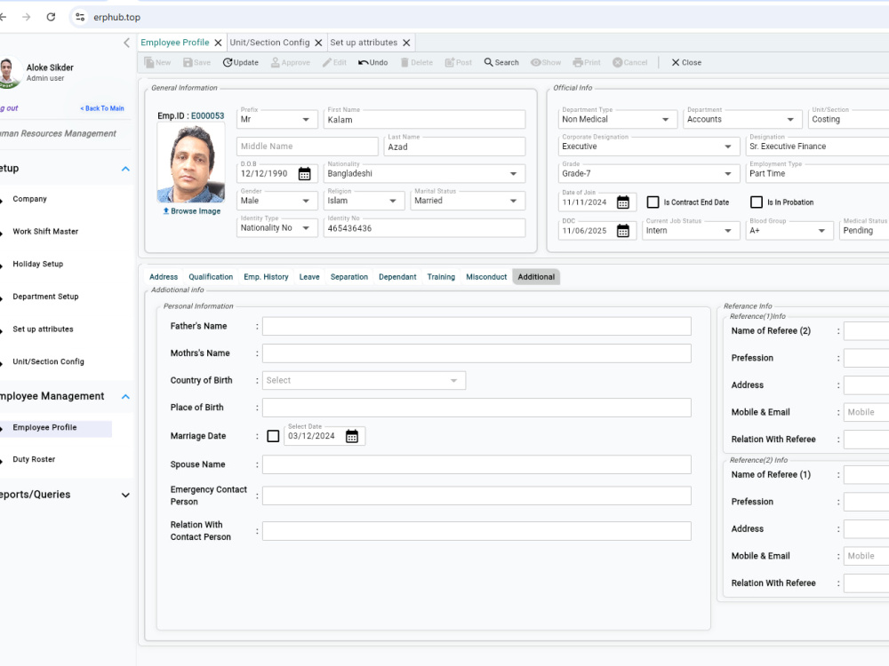889x666 pixels.
Task: Open the Current Job Status dropdown
Action: point(691,231)
